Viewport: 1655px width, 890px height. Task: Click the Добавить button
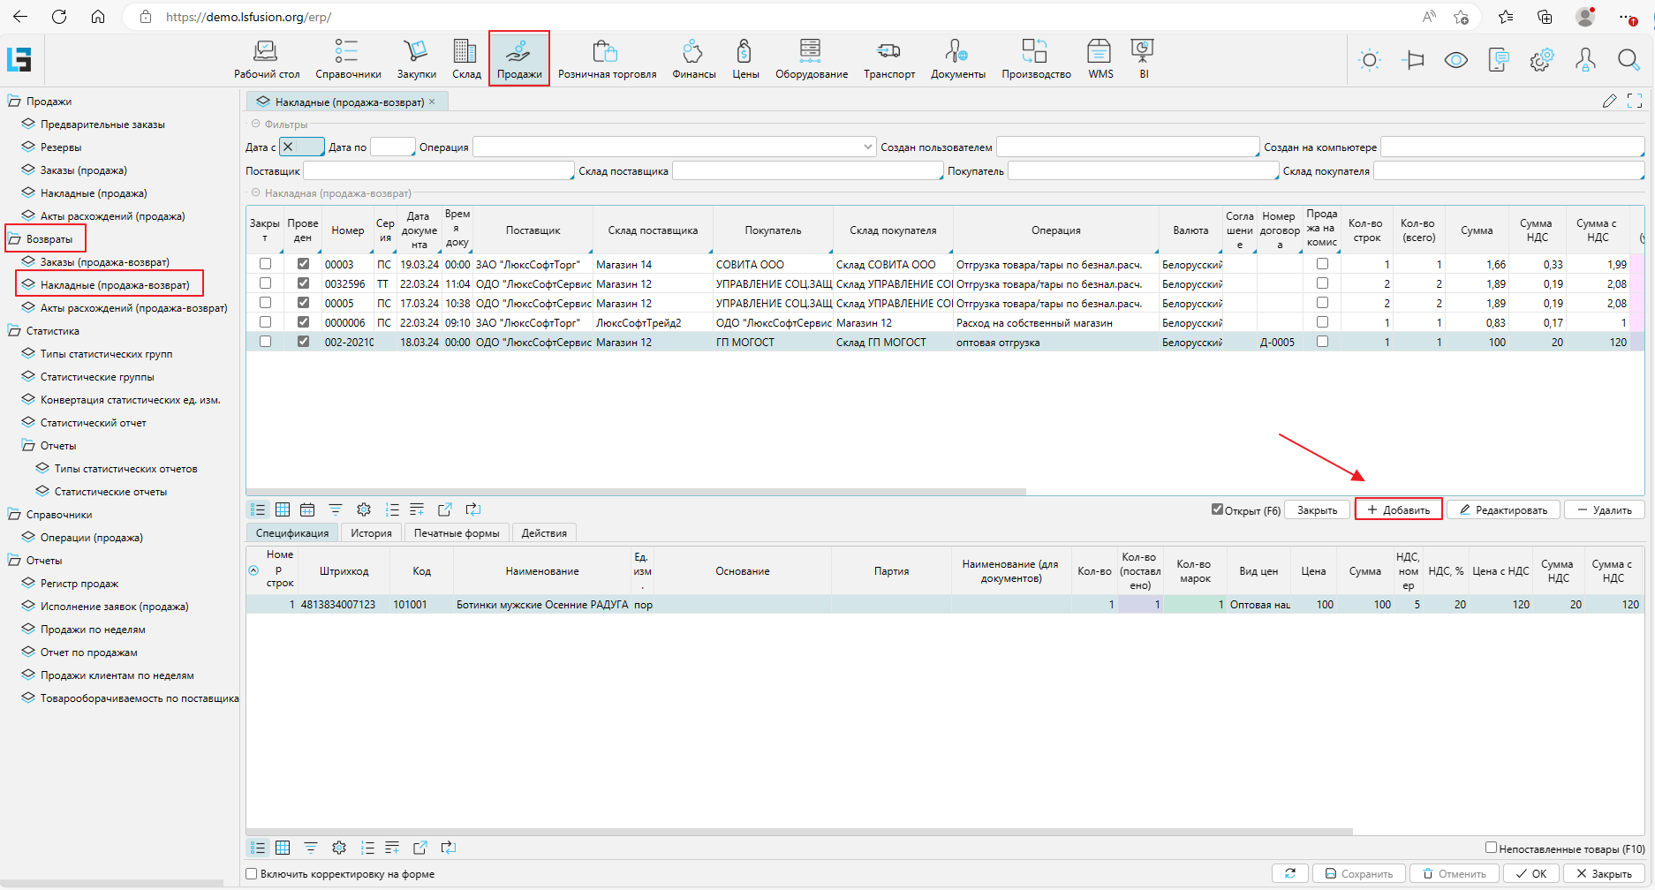coord(1398,509)
